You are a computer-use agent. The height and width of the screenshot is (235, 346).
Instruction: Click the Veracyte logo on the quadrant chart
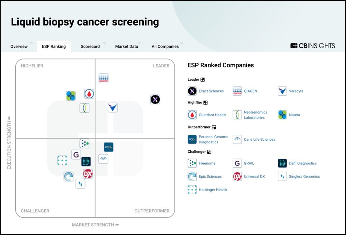(112, 108)
